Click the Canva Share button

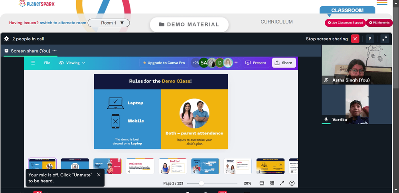point(284,63)
